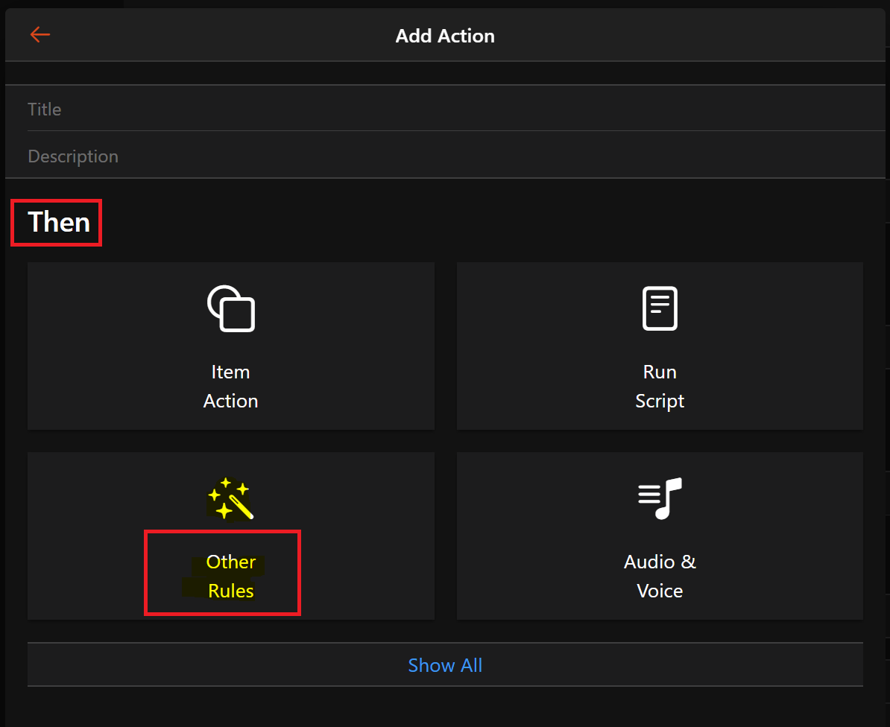
Task: Click the word "Script" on the Run Script card
Action: pyautogui.click(x=660, y=401)
